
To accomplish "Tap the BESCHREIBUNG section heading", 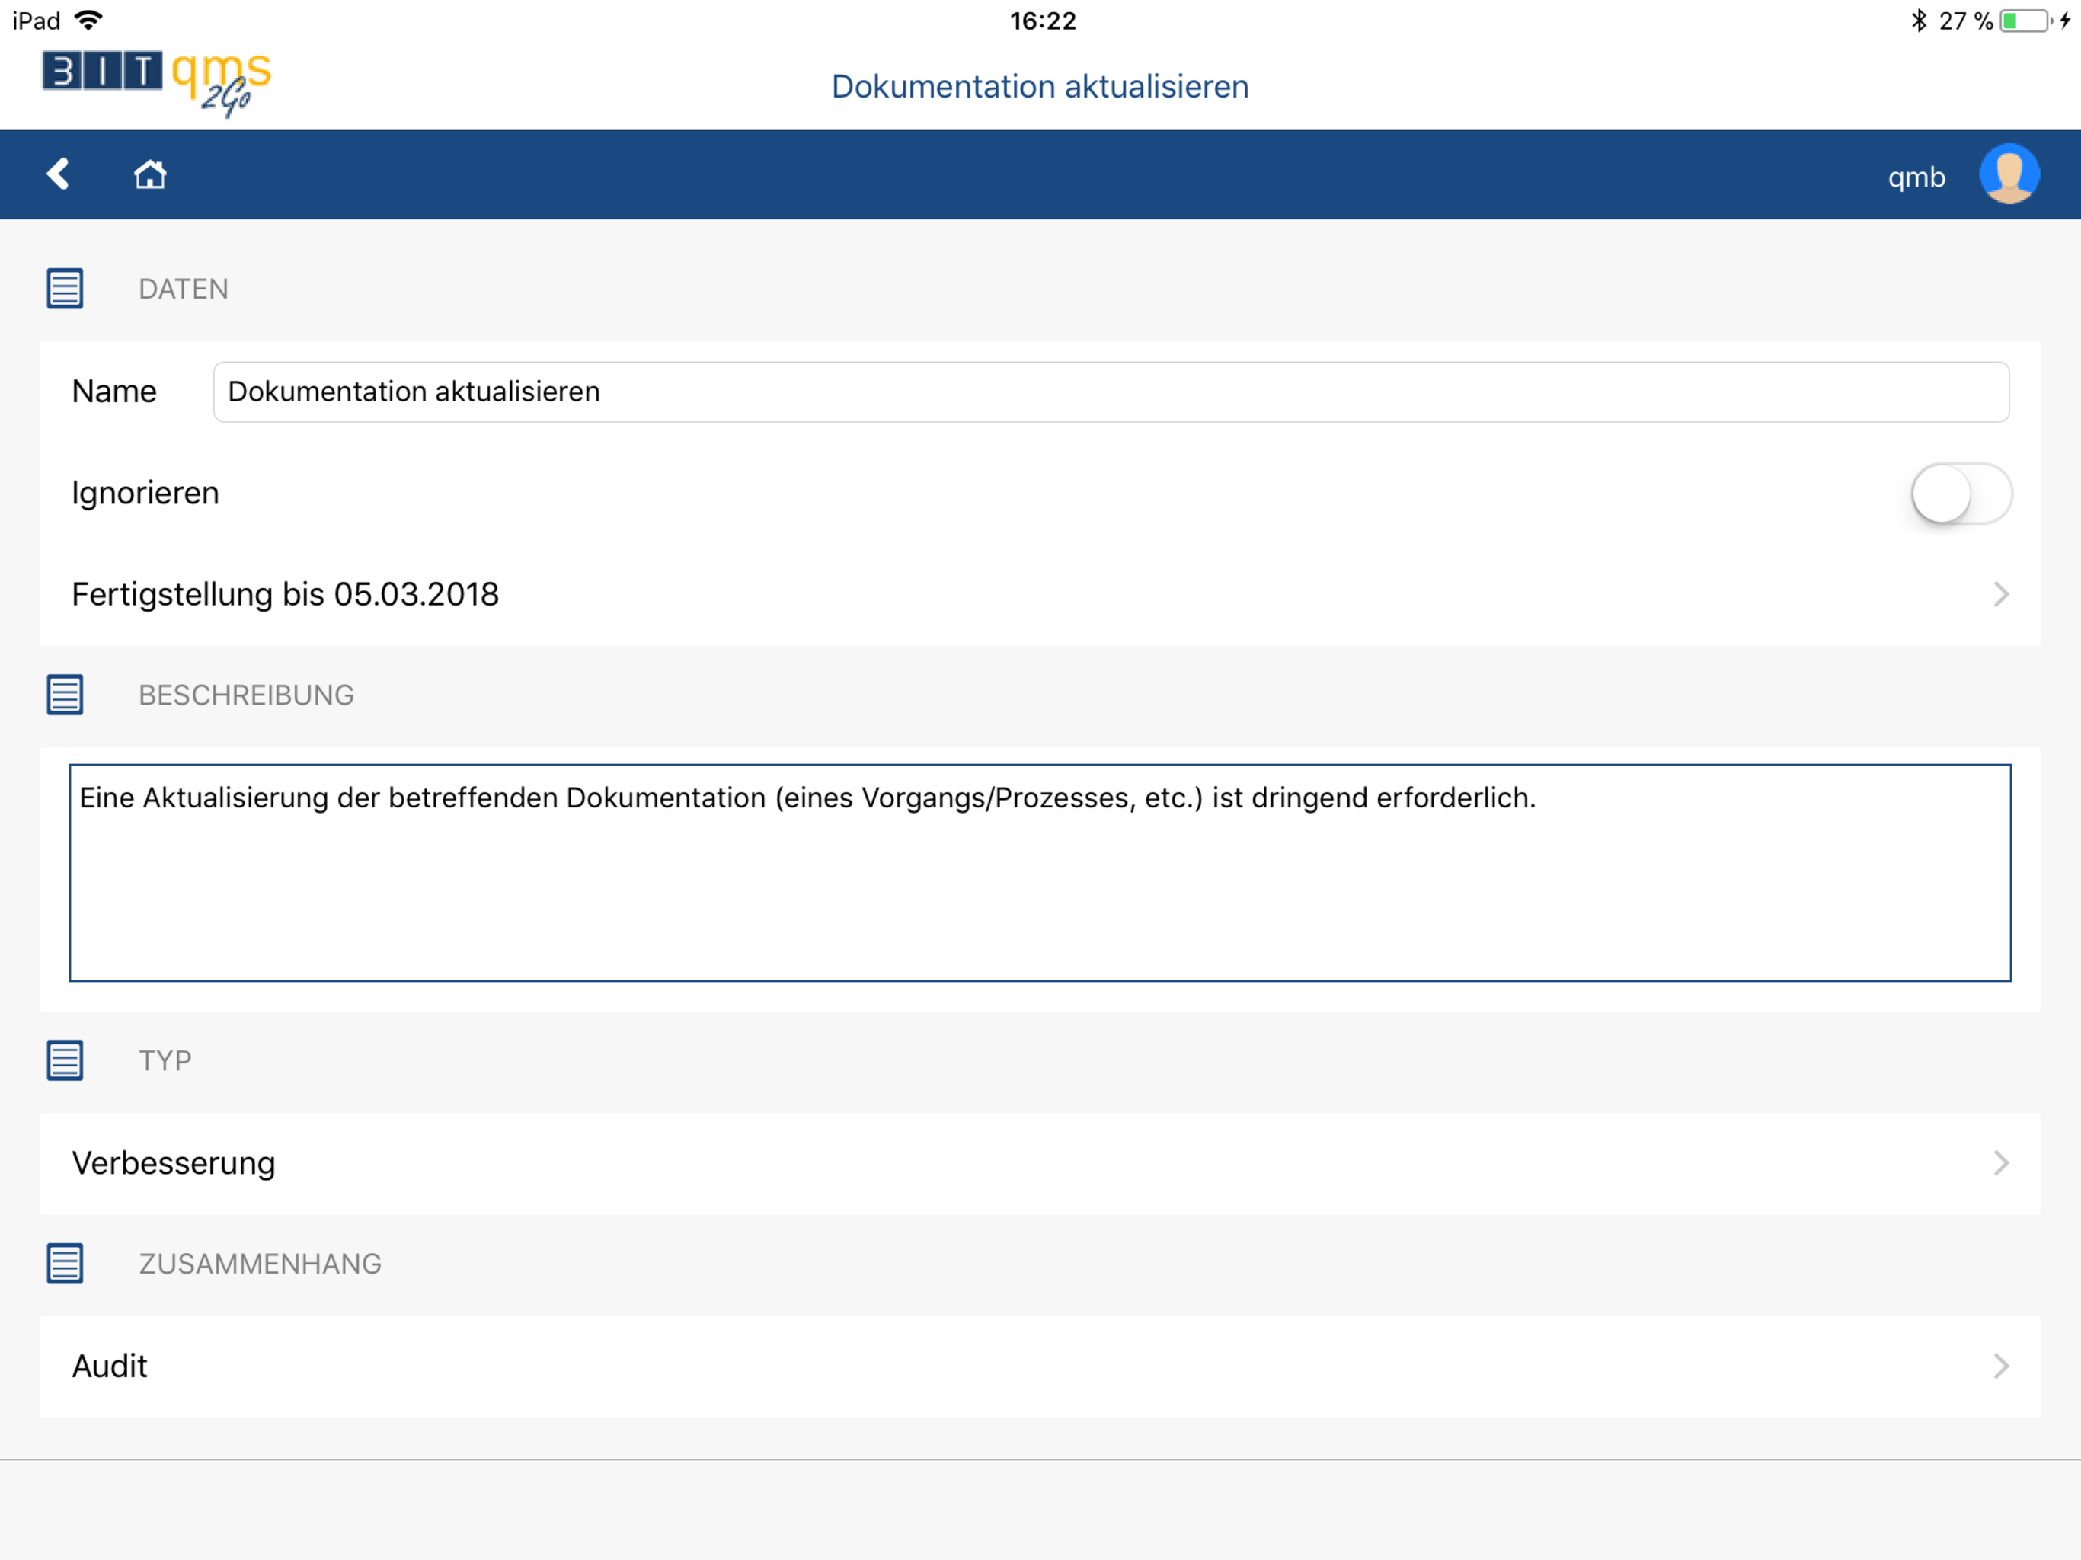I will pyautogui.click(x=247, y=695).
